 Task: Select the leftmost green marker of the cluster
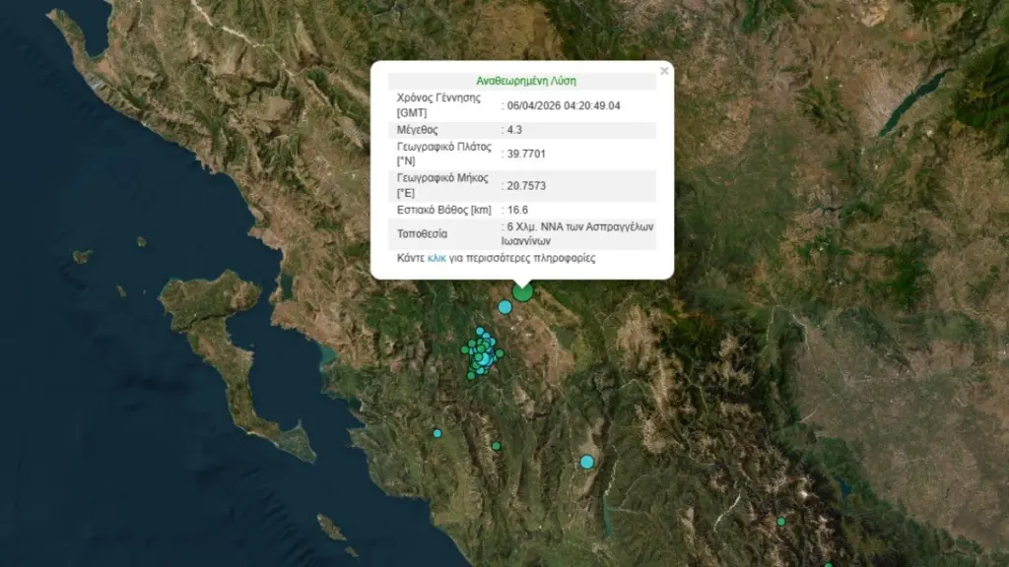pyautogui.click(x=465, y=349)
